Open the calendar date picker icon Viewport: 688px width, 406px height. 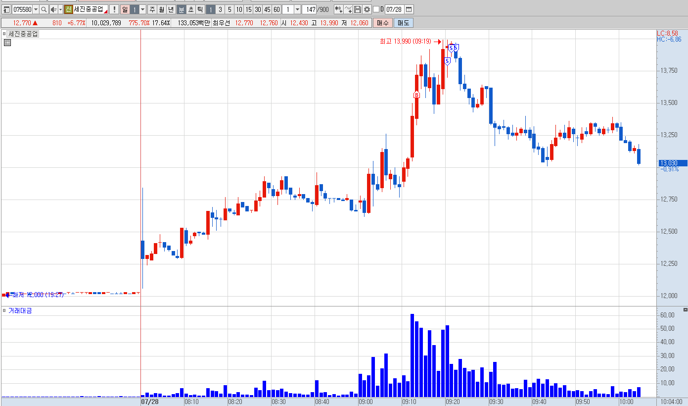point(409,9)
